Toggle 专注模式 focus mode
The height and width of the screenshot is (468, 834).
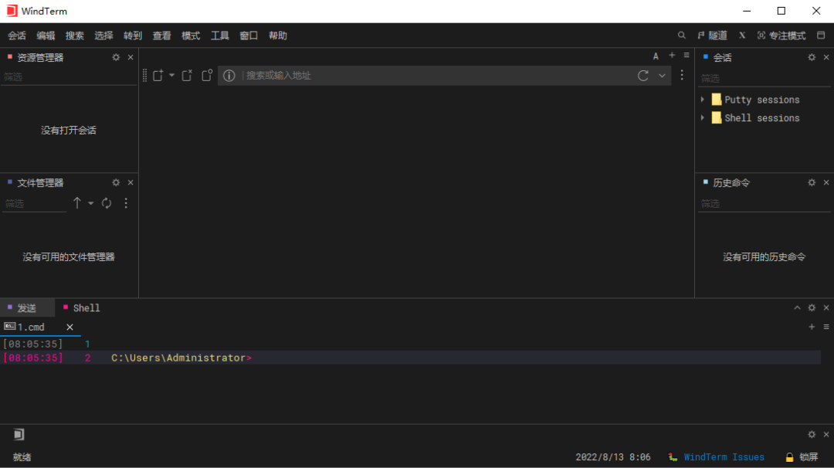(x=781, y=36)
